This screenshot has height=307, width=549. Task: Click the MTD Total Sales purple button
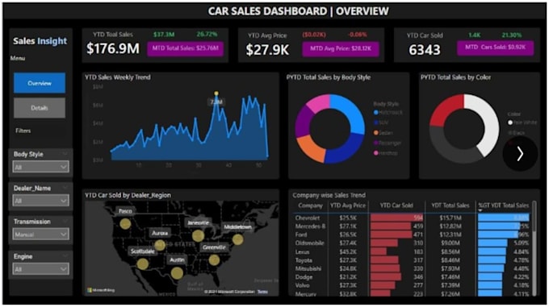point(186,48)
